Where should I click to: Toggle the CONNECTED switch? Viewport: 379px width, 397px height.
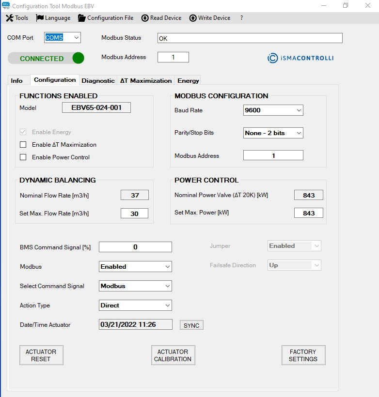tap(46, 58)
